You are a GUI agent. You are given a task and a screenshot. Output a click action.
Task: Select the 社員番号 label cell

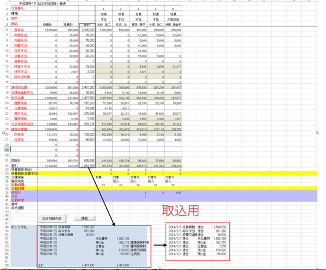[17, 8]
